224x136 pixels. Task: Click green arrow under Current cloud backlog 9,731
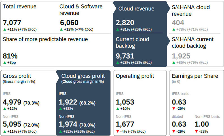[118, 62]
